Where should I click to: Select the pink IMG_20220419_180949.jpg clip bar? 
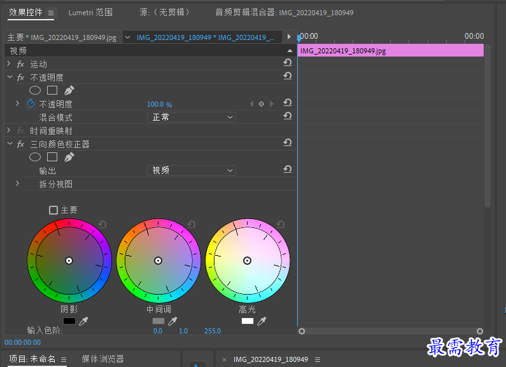click(390, 51)
